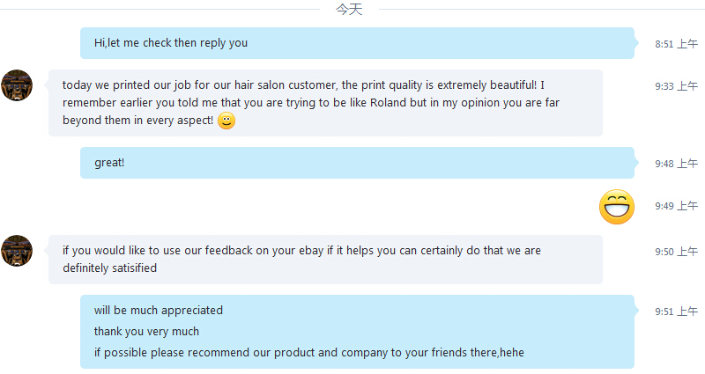The width and height of the screenshot is (705, 374).
Task: Click the 今天 date separator at top
Action: tap(349, 10)
